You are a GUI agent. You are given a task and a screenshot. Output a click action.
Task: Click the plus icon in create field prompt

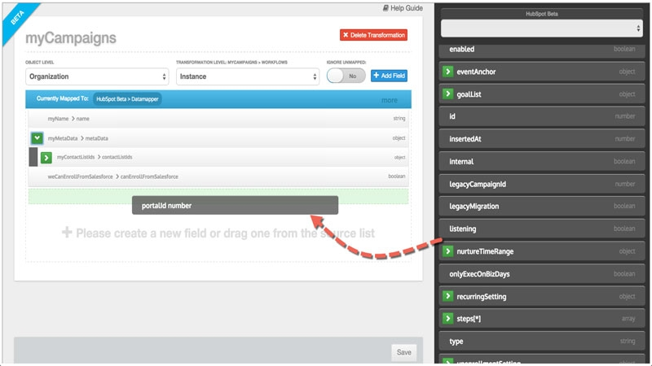(67, 233)
